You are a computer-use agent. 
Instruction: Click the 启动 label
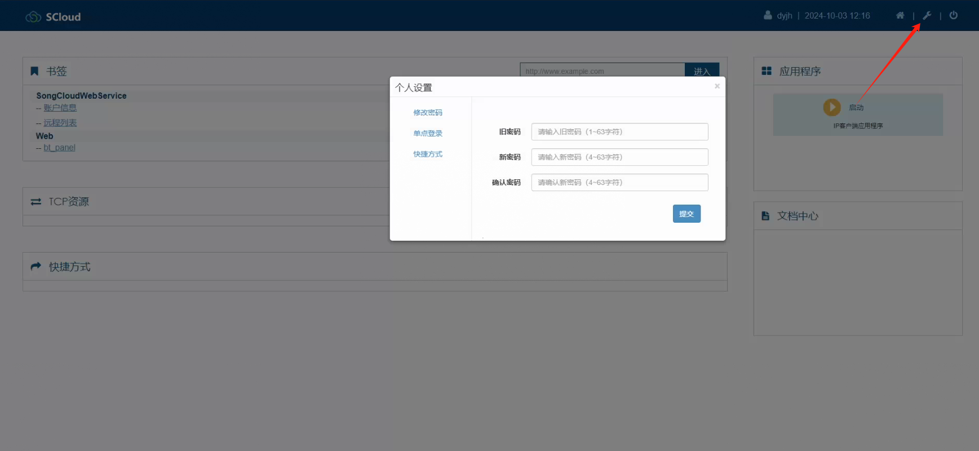[x=856, y=108]
